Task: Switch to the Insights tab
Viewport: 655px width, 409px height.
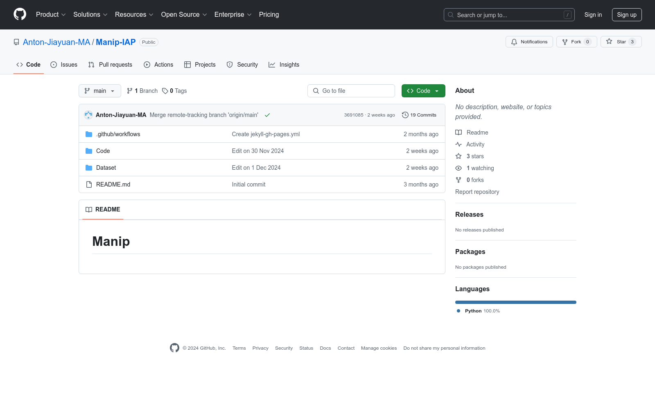Action: point(284,65)
